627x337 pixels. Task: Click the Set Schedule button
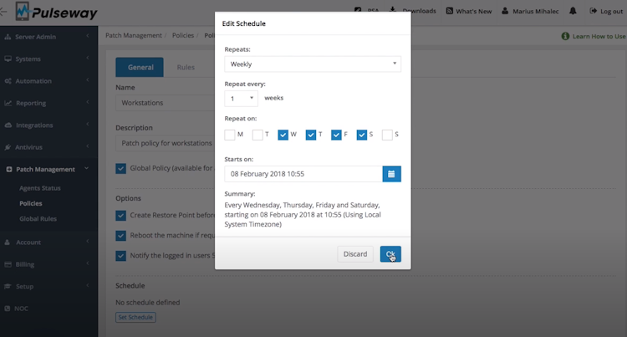click(x=135, y=318)
